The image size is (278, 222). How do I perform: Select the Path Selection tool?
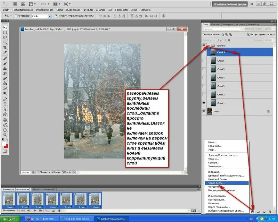point(5,109)
